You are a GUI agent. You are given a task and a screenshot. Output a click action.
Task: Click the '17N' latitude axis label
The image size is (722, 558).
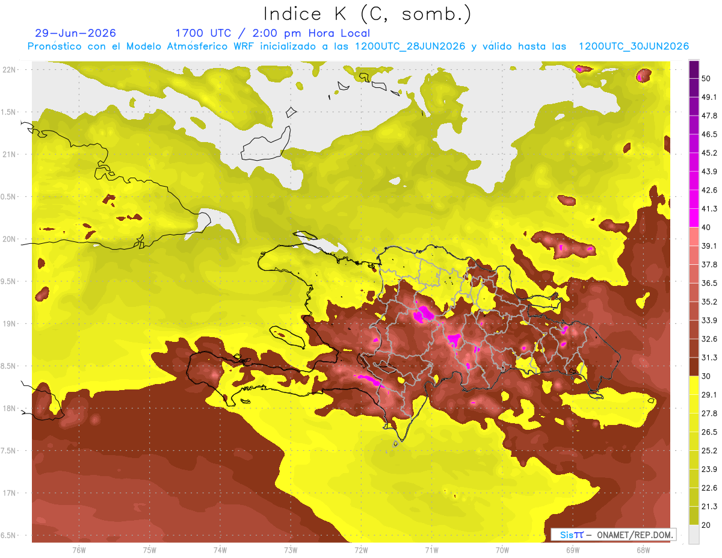tap(10, 493)
